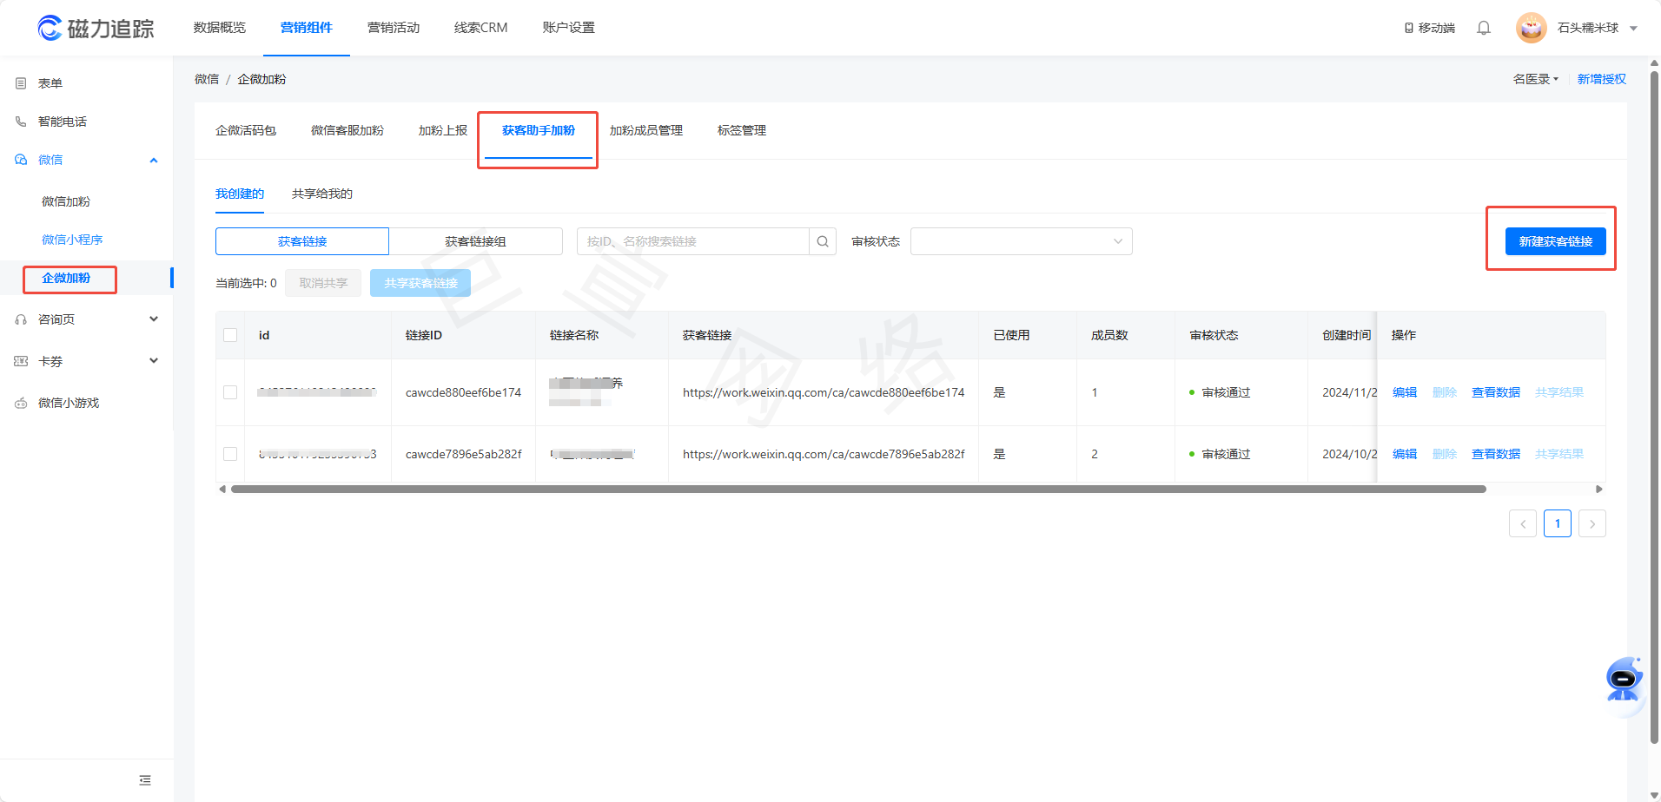
Task: Open the 线索CRM top menu
Action: (480, 28)
